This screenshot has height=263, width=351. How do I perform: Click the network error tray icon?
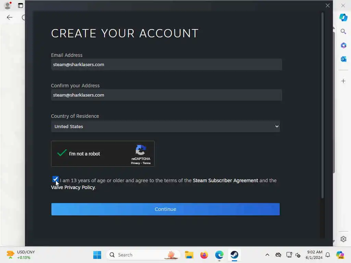click(298, 255)
